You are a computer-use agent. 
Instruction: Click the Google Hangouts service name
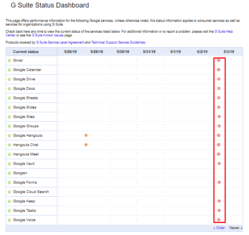pos(28,136)
